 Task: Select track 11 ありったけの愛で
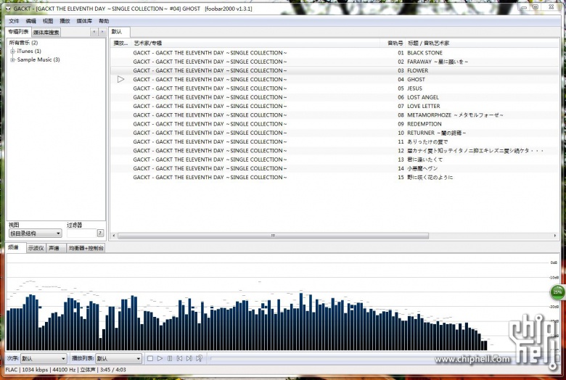[335, 142]
